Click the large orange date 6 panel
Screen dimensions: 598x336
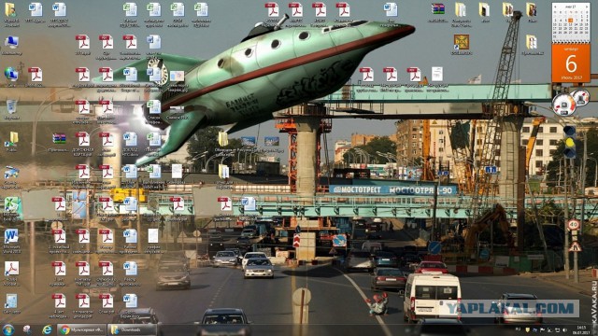pyautogui.click(x=571, y=63)
